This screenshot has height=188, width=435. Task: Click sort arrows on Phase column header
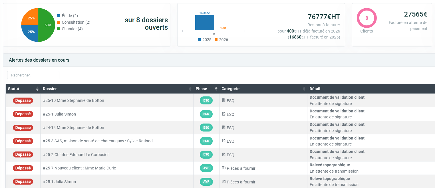coord(216,89)
